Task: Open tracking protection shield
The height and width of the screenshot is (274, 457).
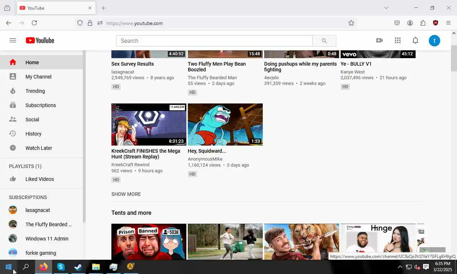Action: pyautogui.click(x=80, y=23)
